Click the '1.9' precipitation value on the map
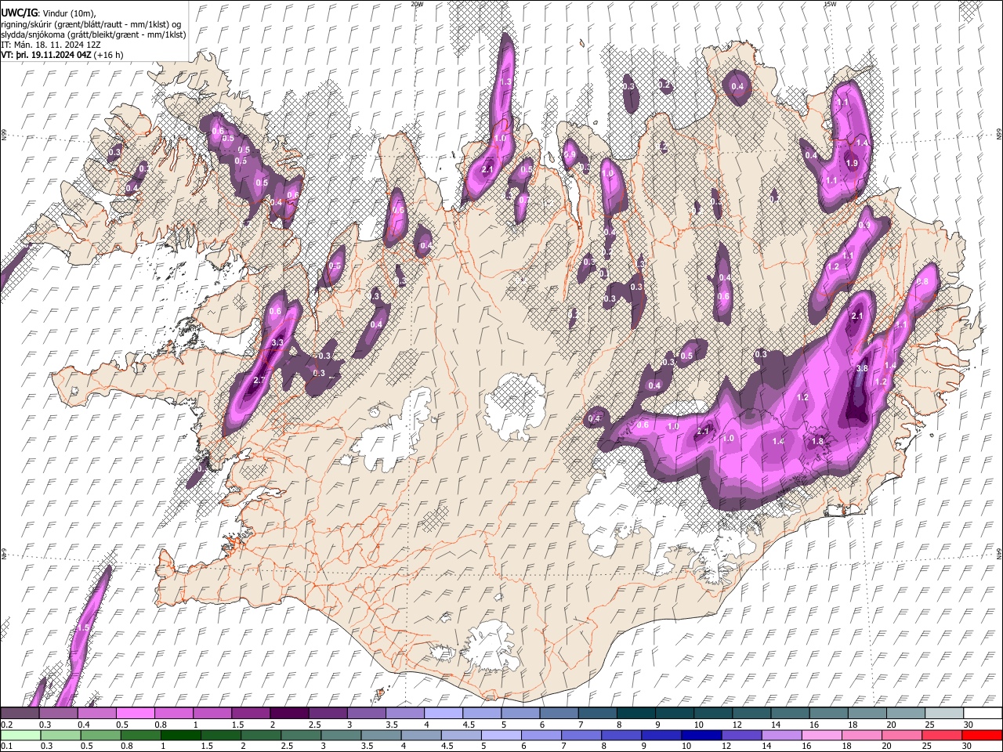 click(x=853, y=163)
